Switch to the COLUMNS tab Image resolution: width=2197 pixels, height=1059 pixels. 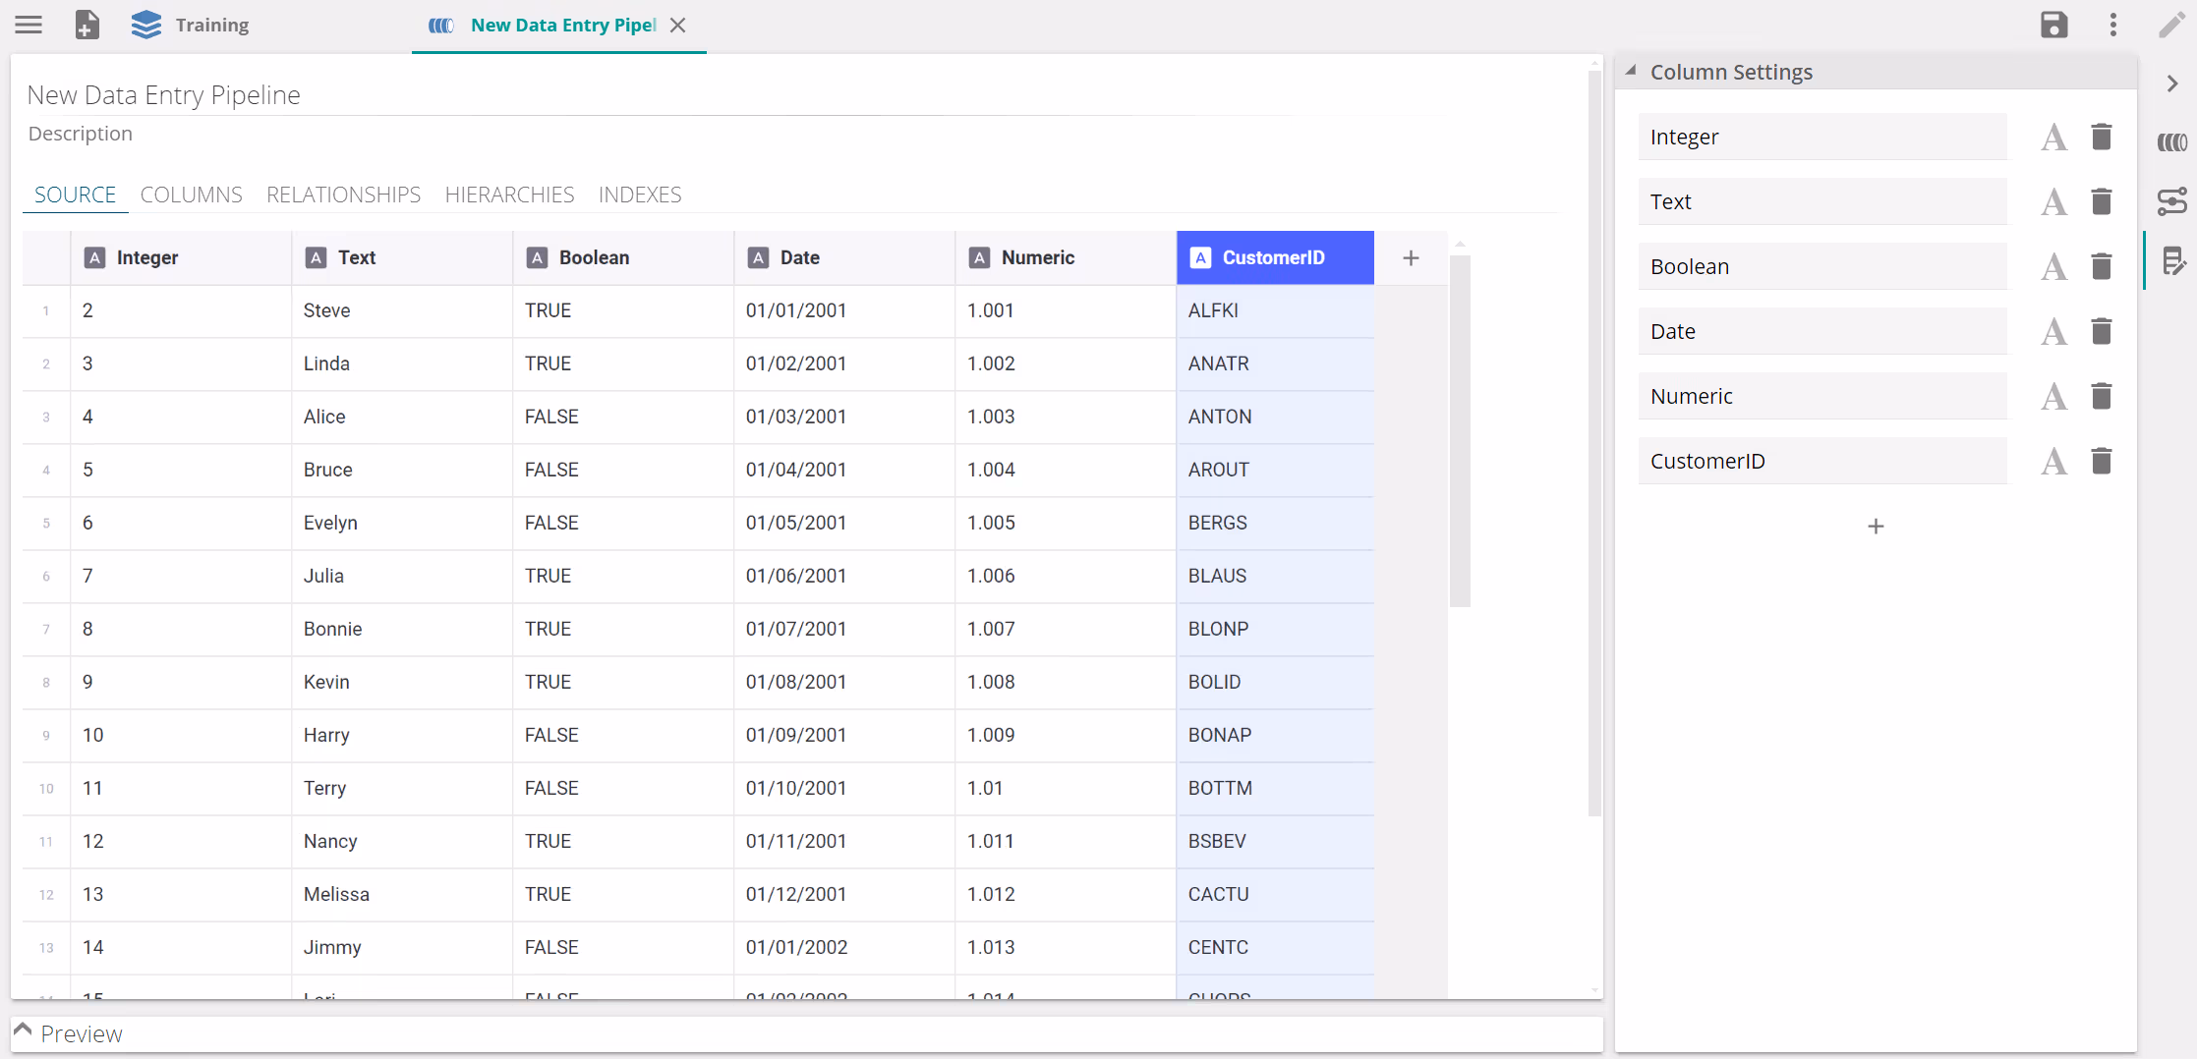191,195
